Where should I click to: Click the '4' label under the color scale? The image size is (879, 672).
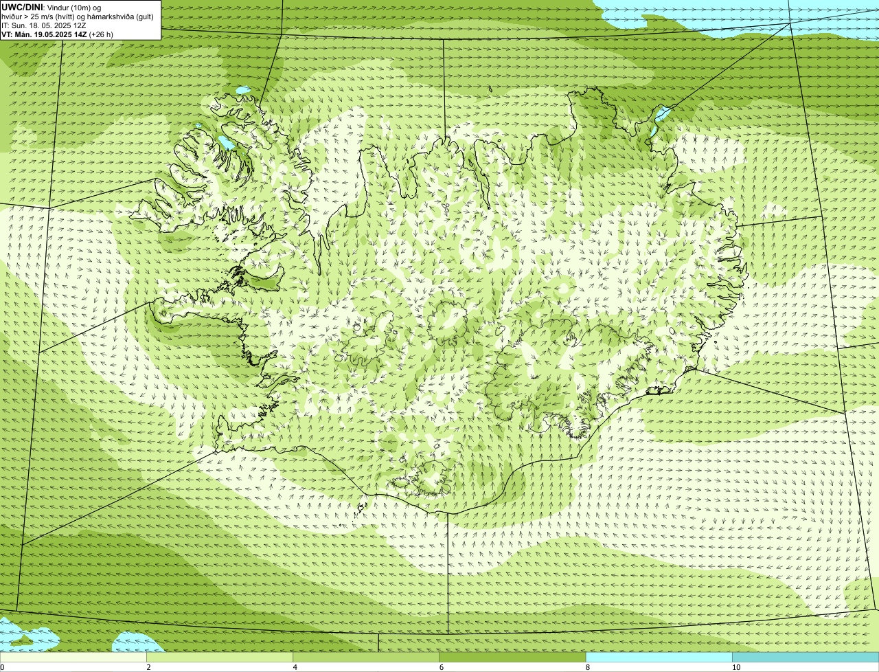click(295, 667)
